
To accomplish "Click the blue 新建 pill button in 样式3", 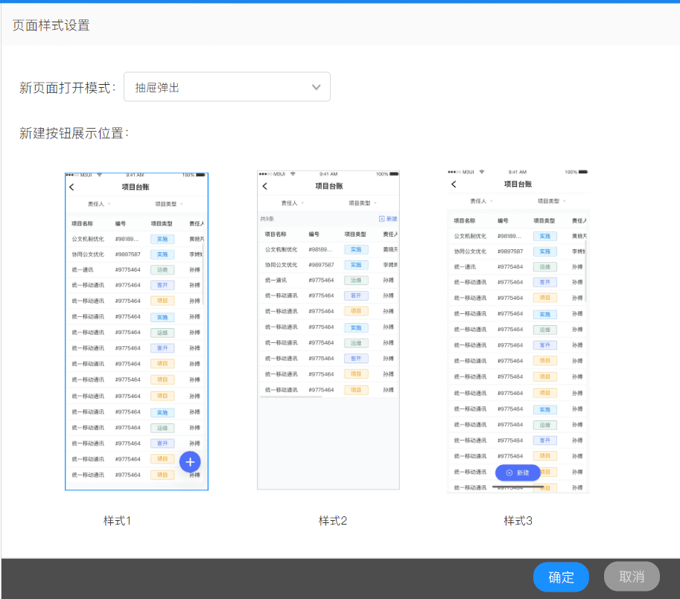I will coord(518,473).
